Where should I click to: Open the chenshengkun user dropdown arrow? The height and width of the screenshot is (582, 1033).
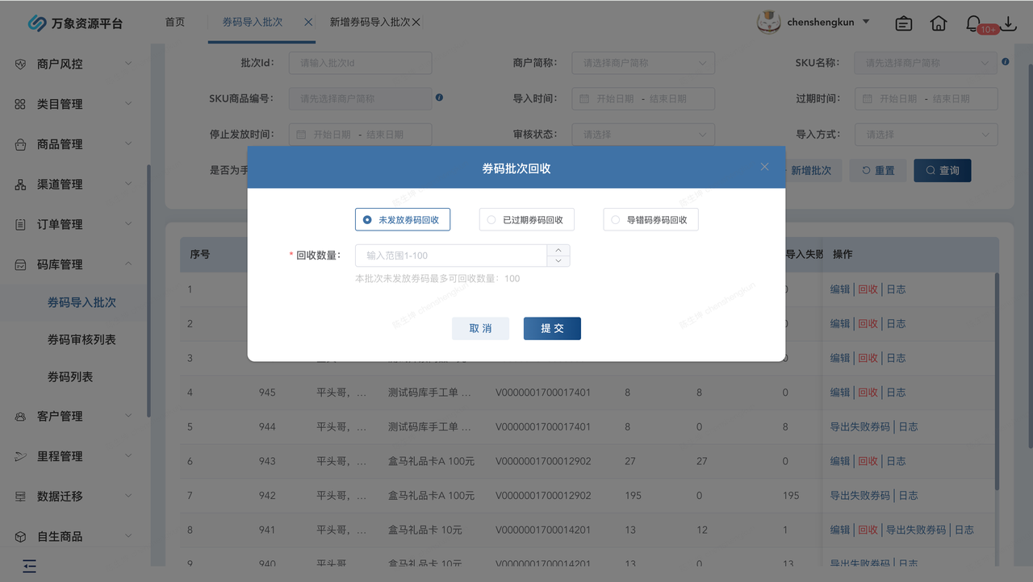click(866, 22)
